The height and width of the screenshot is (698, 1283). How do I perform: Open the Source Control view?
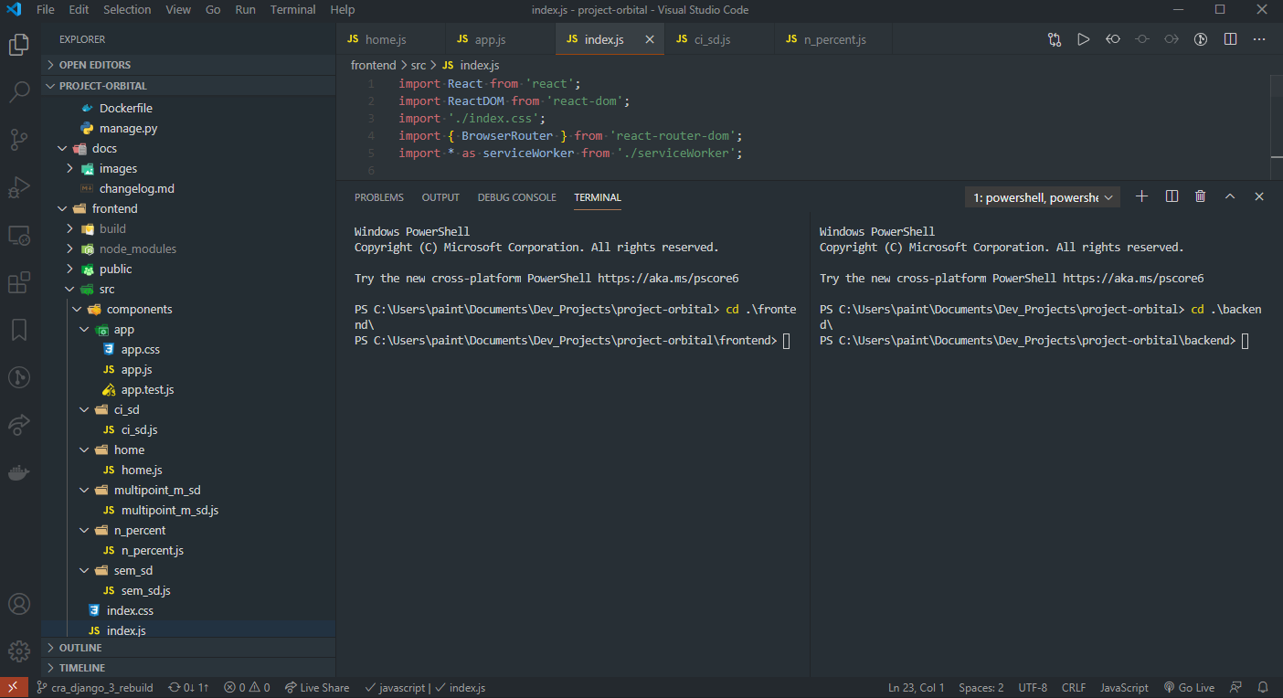click(x=19, y=140)
